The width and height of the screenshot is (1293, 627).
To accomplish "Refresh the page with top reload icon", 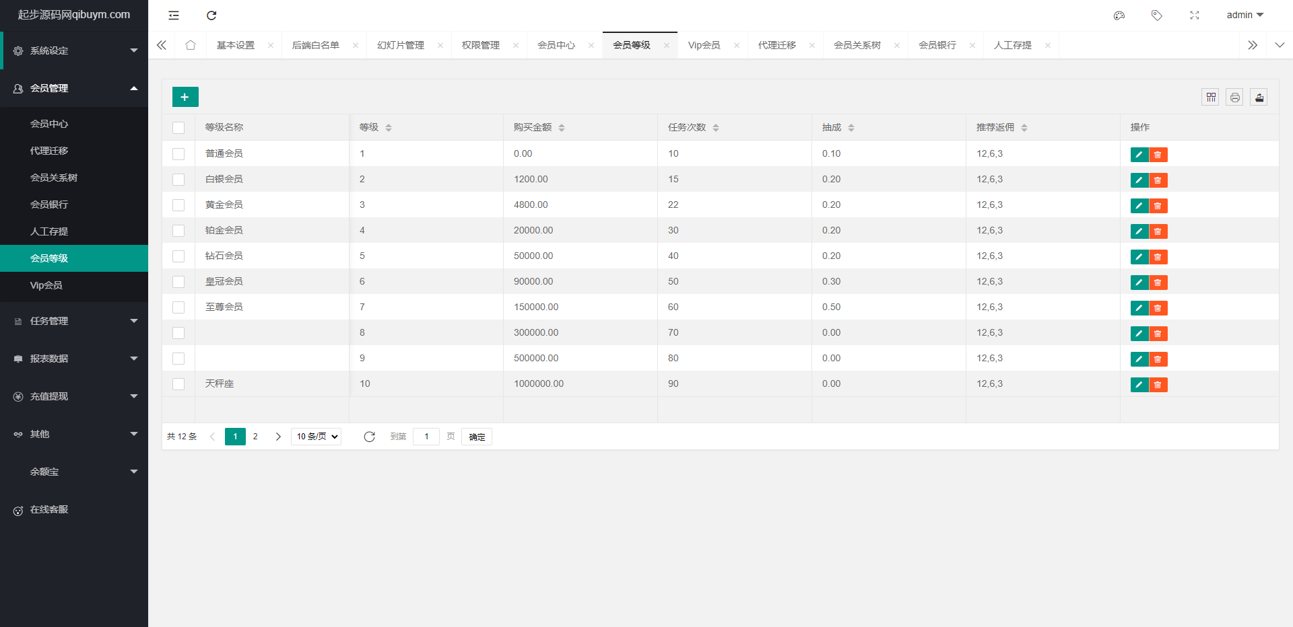I will click(x=211, y=15).
